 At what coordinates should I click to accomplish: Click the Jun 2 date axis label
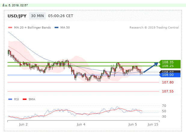23,124
